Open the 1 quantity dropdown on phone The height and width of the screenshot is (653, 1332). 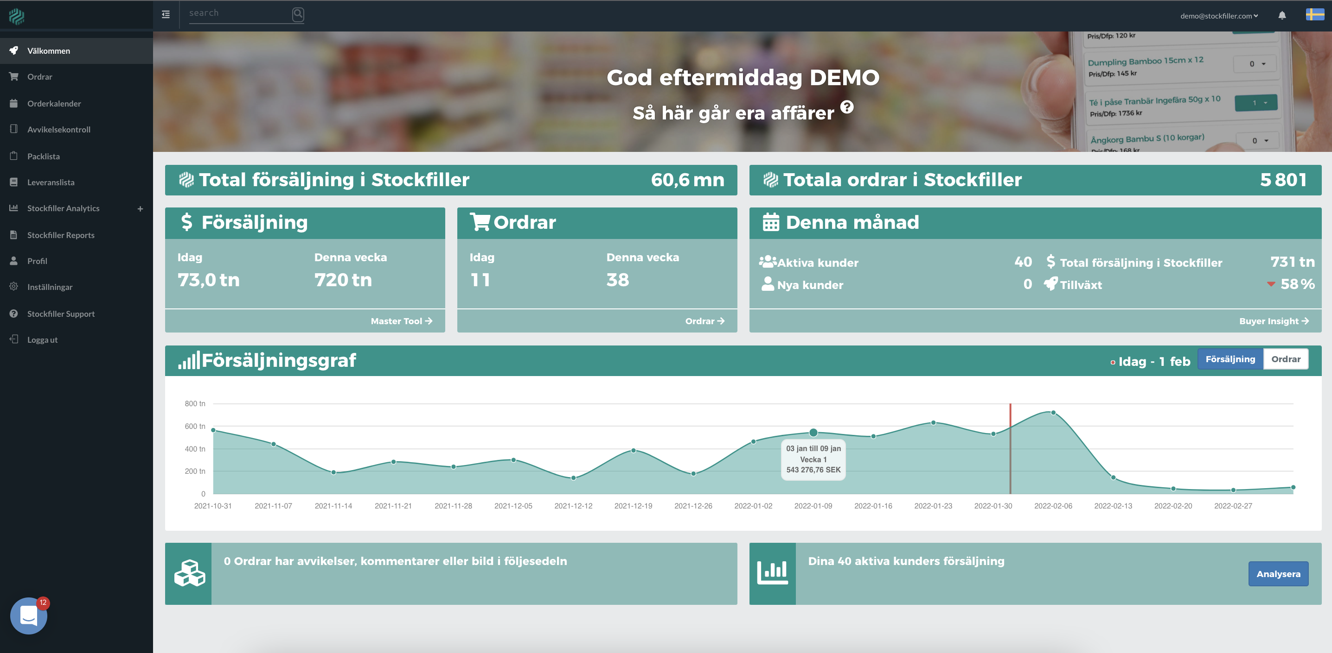click(1255, 103)
